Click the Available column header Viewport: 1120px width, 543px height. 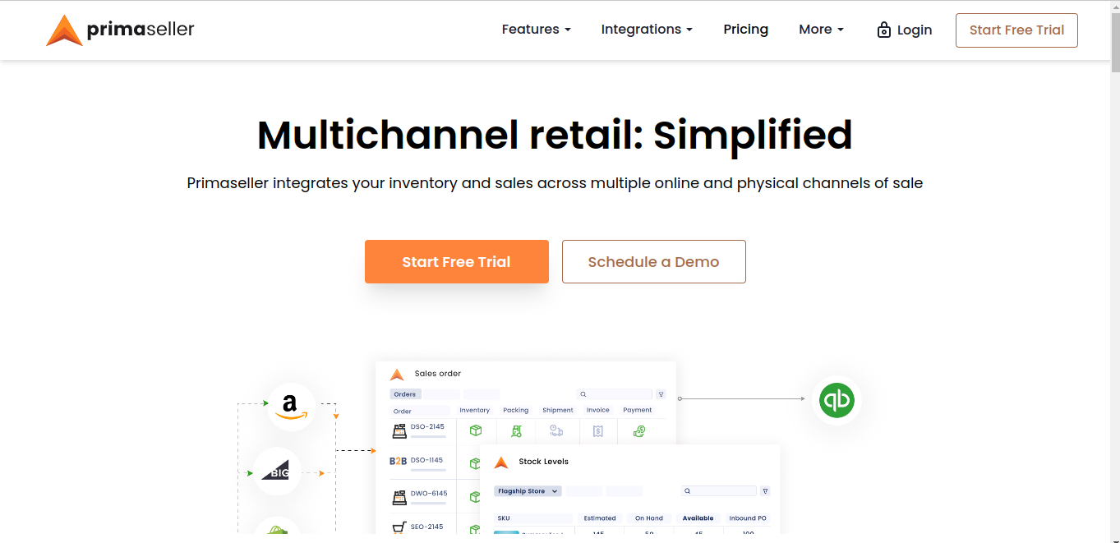coord(698,518)
